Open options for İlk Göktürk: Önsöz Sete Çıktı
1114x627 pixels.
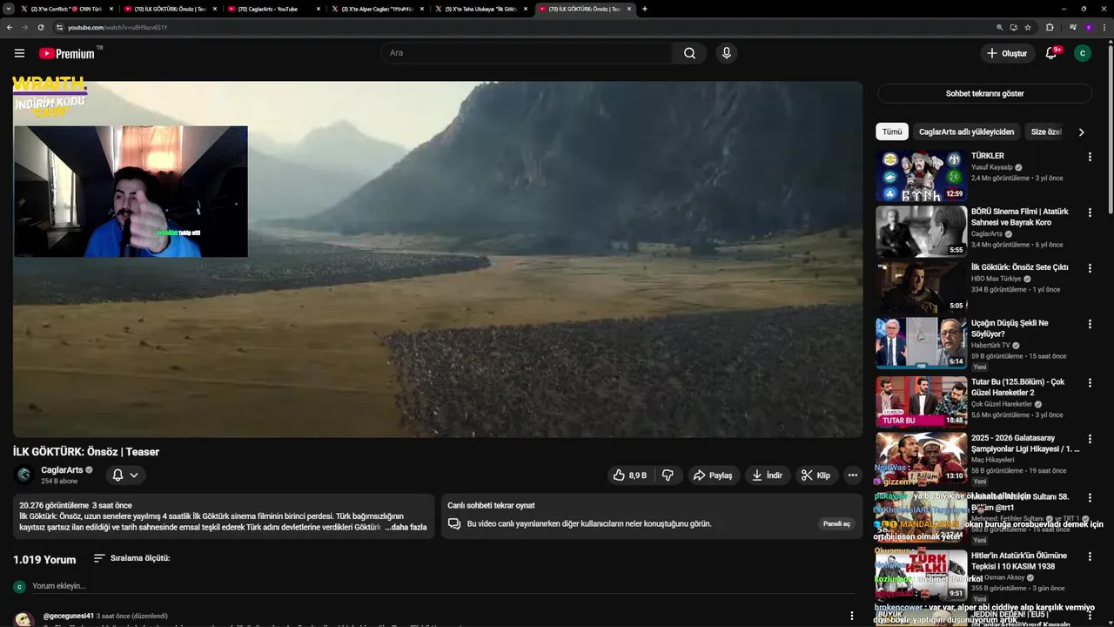pyautogui.click(x=1090, y=268)
